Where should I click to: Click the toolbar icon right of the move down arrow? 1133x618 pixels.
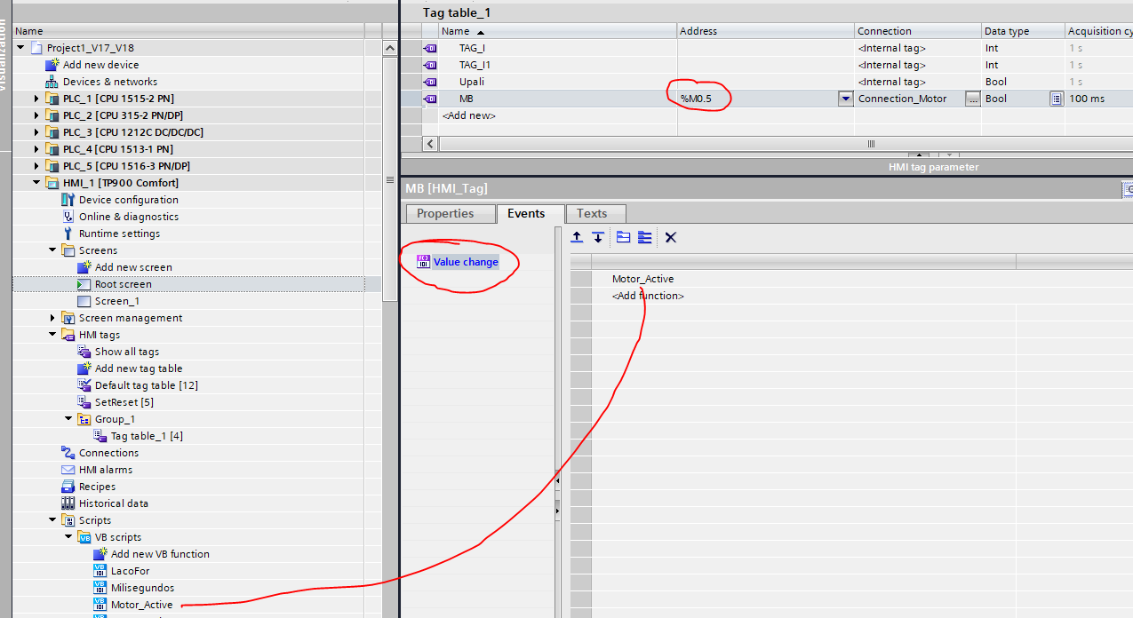623,237
